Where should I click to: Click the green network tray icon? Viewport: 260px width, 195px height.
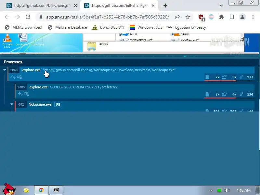219,190
